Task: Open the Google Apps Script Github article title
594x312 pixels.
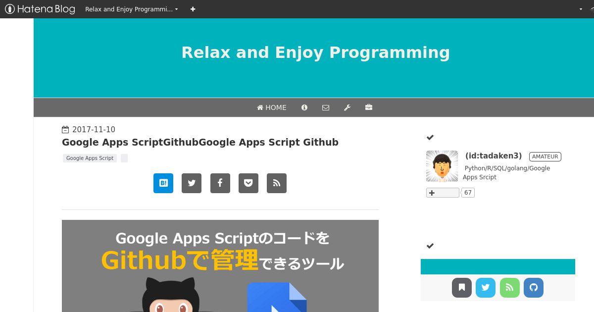Action: pos(200,142)
